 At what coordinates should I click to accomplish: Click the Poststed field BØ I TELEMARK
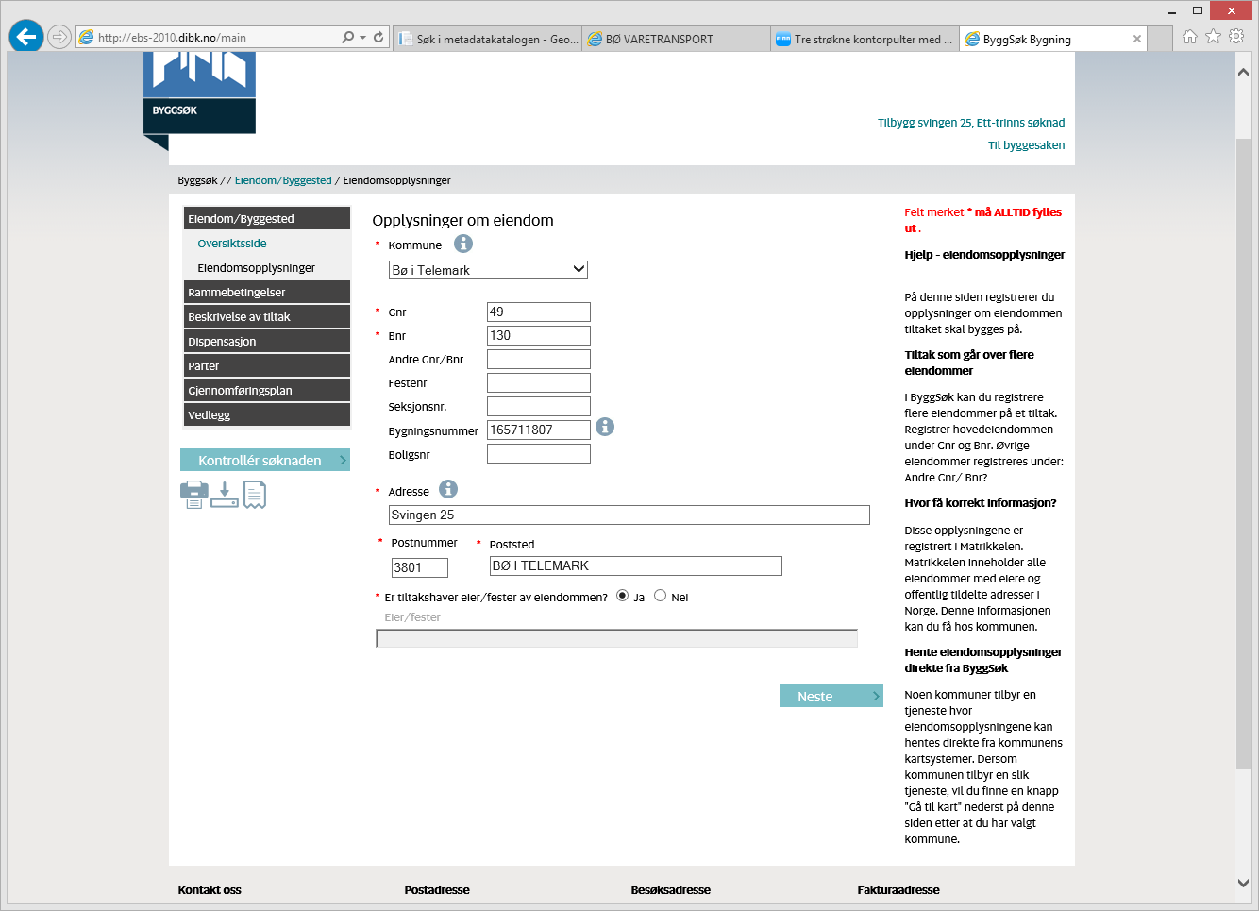636,565
